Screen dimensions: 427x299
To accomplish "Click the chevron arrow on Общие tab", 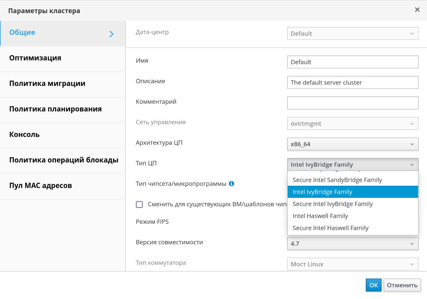I will coord(111,34).
